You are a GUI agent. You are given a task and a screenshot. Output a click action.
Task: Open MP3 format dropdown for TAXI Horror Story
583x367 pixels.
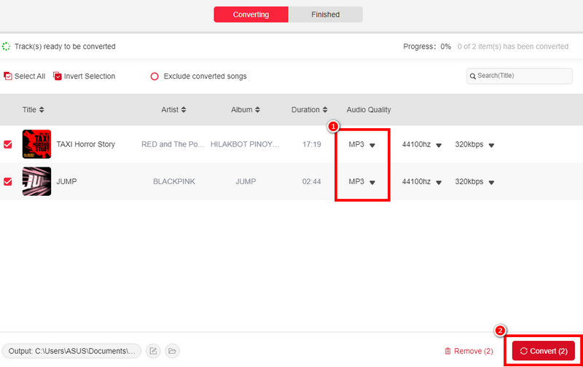coord(361,144)
